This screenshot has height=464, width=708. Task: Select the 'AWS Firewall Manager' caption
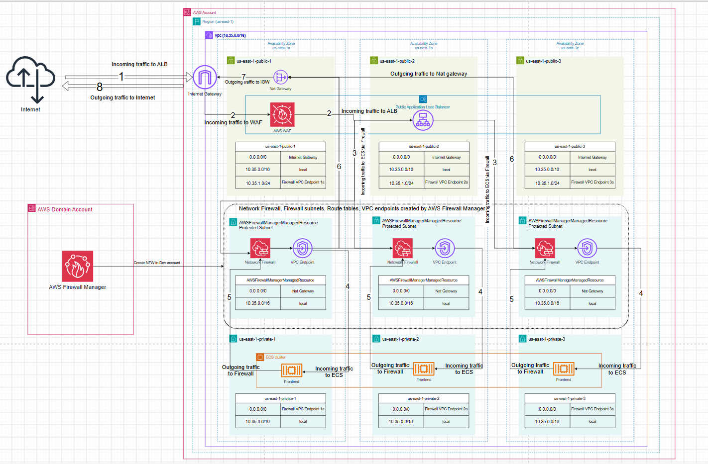tap(78, 287)
